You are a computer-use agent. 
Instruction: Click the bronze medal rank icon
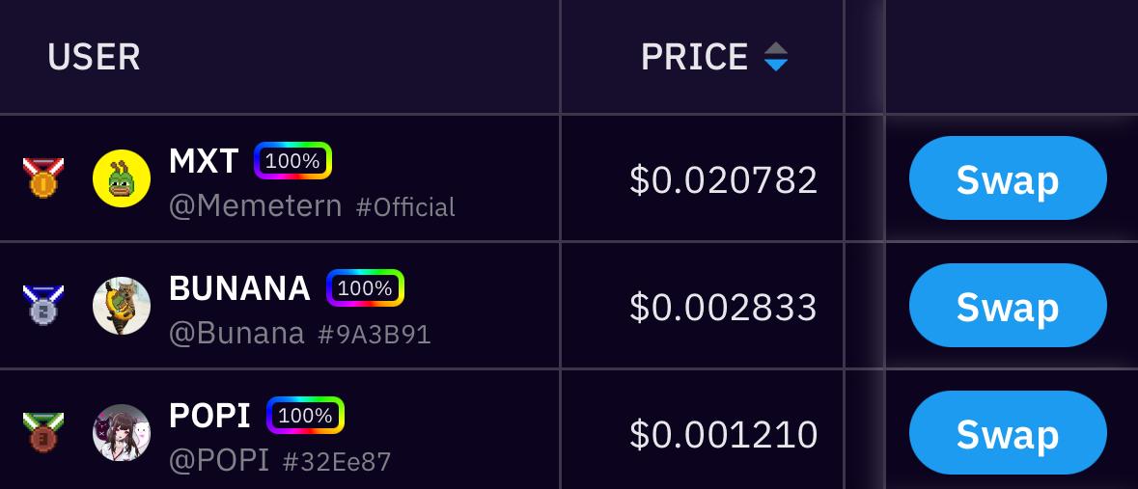pyautogui.click(x=42, y=432)
